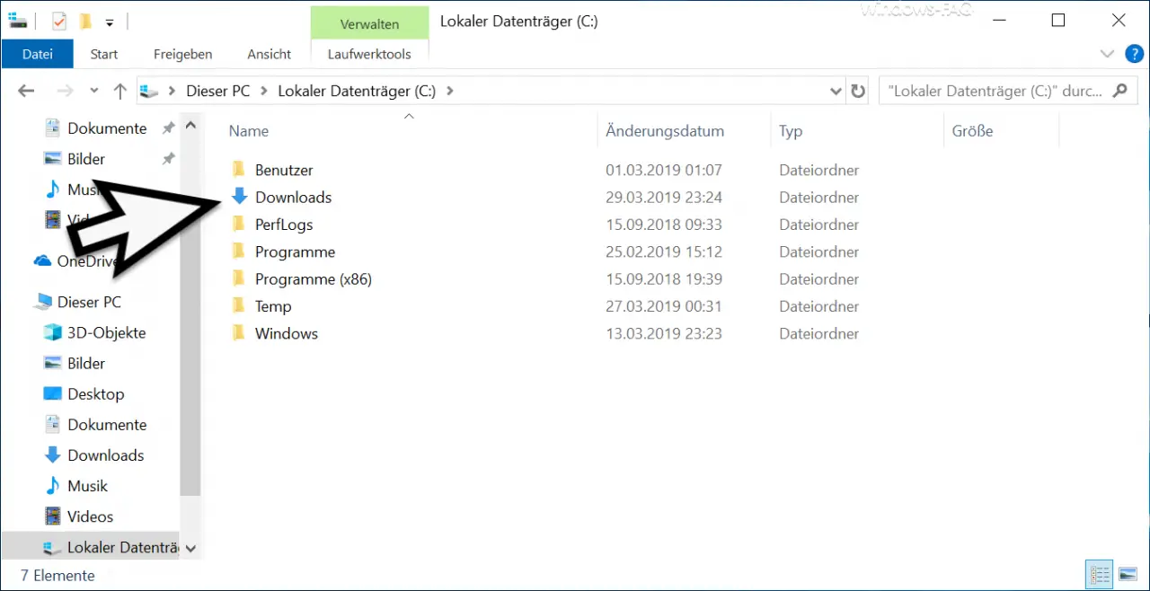Open Help via the blue question mark
1150x591 pixels.
(x=1134, y=54)
